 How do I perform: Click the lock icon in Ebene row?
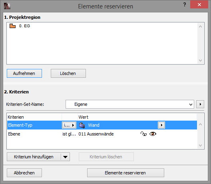tap(143, 134)
